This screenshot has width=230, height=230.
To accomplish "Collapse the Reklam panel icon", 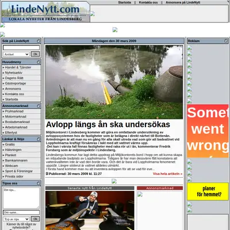I will (x=226, y=41).
